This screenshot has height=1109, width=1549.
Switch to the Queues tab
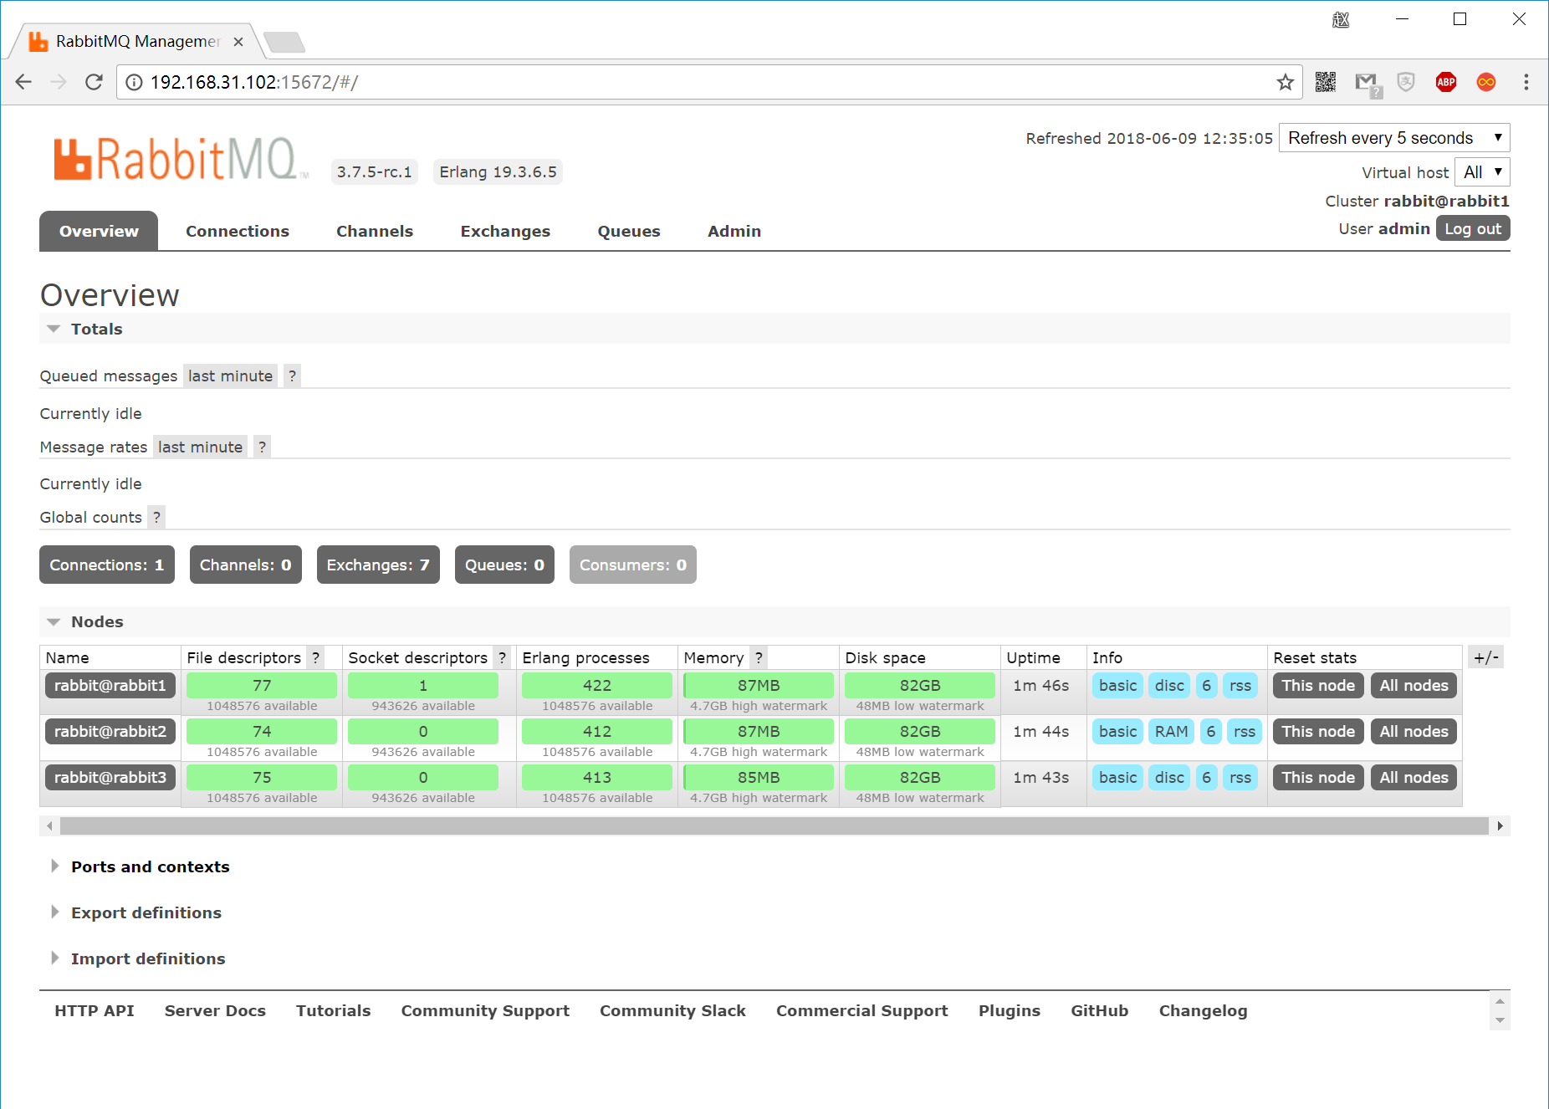click(x=629, y=231)
